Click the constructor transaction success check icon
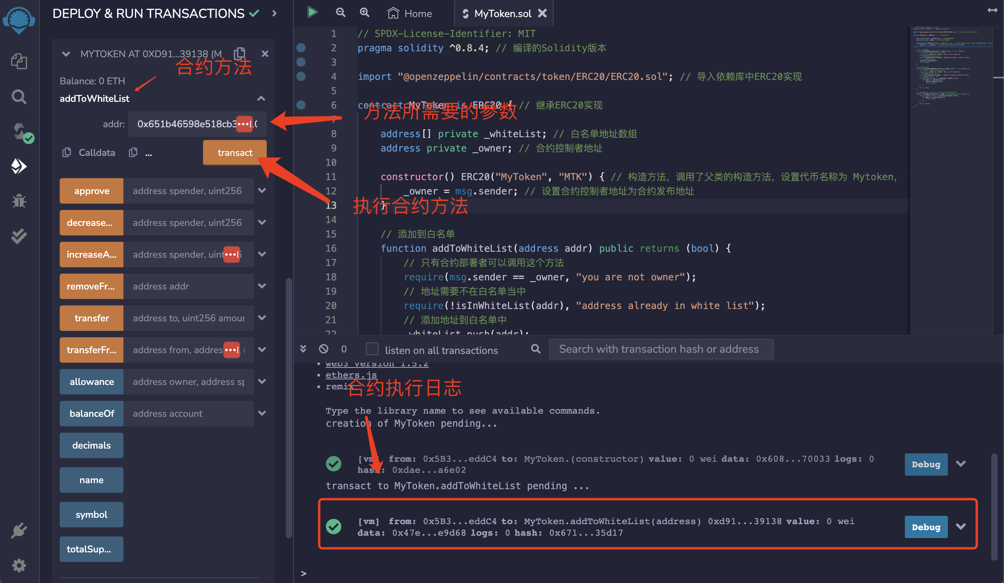Image resolution: width=1004 pixels, height=583 pixels. pos(334,464)
